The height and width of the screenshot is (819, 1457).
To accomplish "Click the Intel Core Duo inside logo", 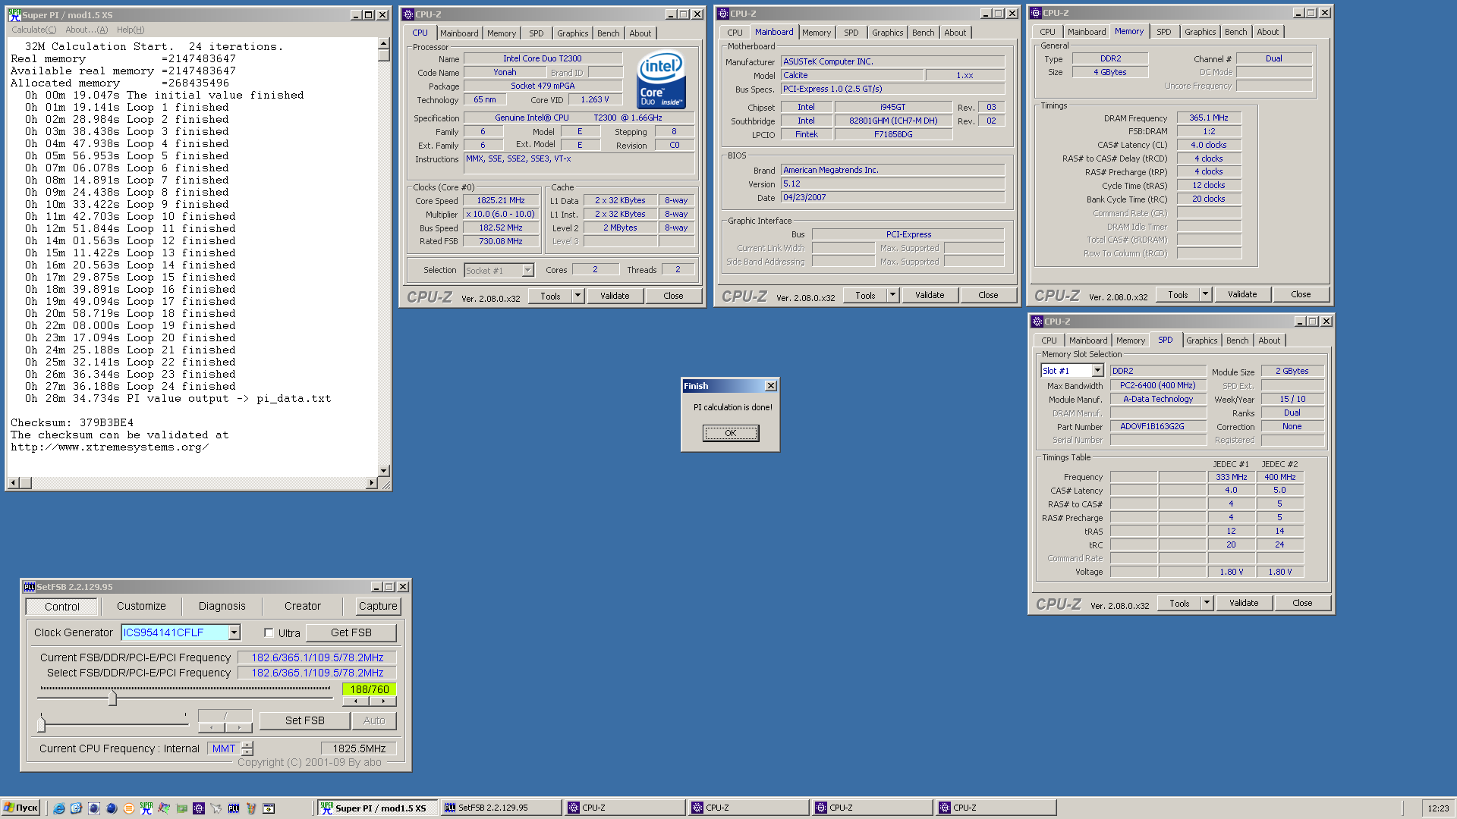I will pos(662,79).
